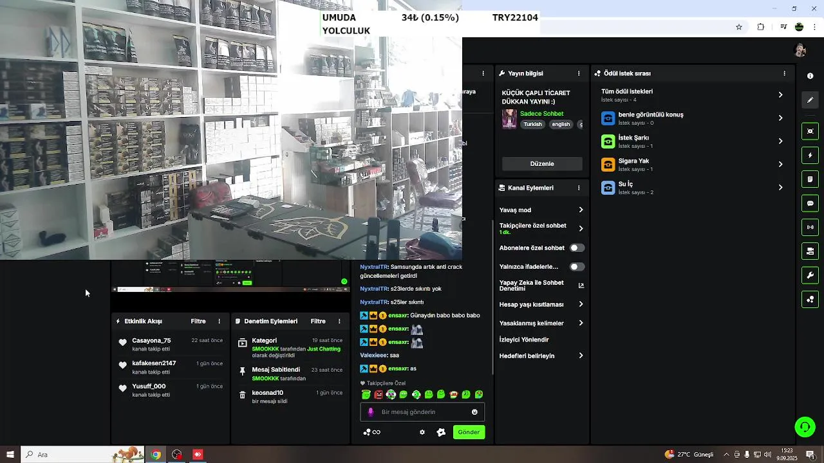This screenshot has height=463, width=824.
Task: Click the purple microphone icon in the message box
Action: click(x=370, y=412)
